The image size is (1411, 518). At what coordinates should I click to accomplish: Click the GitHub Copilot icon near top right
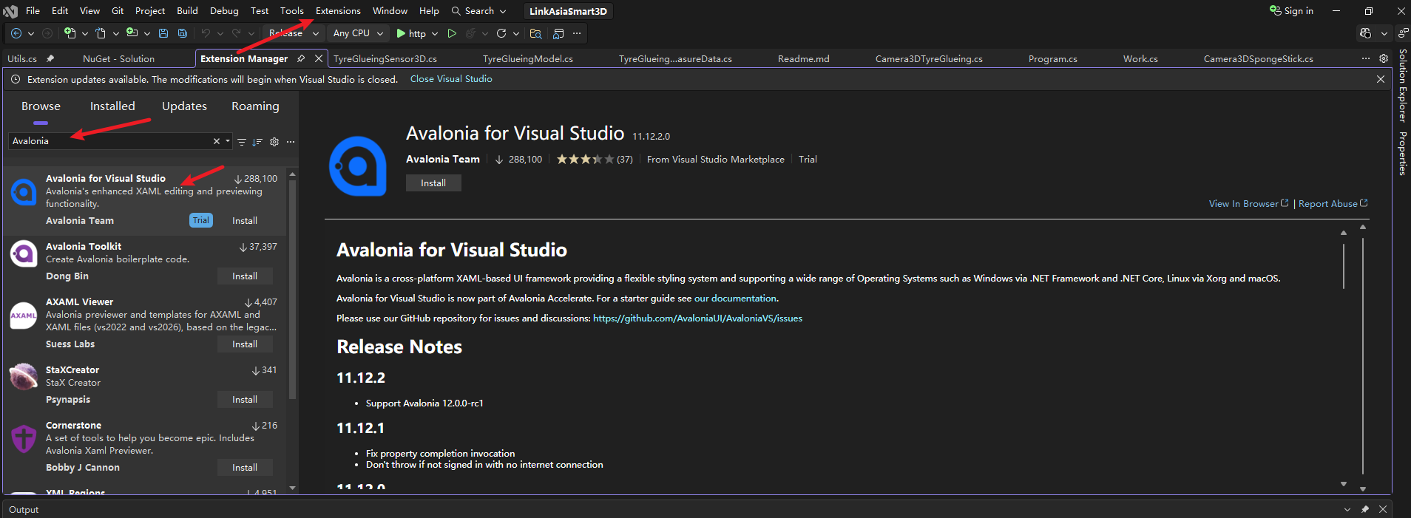pos(1365,33)
